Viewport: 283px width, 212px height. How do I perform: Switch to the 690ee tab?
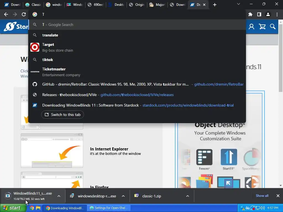[95, 5]
